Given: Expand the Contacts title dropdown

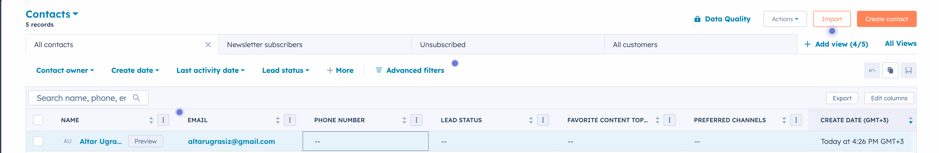Looking at the screenshot, I should (x=75, y=14).
